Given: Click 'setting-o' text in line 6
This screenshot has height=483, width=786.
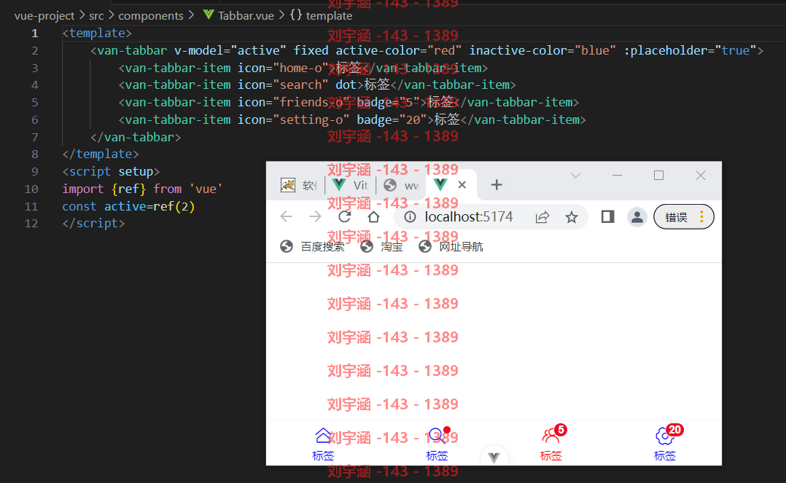Looking at the screenshot, I should point(311,119).
